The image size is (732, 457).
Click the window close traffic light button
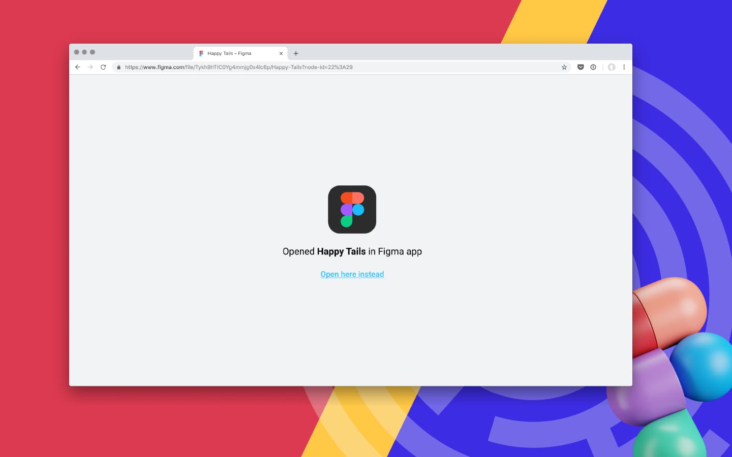[77, 52]
